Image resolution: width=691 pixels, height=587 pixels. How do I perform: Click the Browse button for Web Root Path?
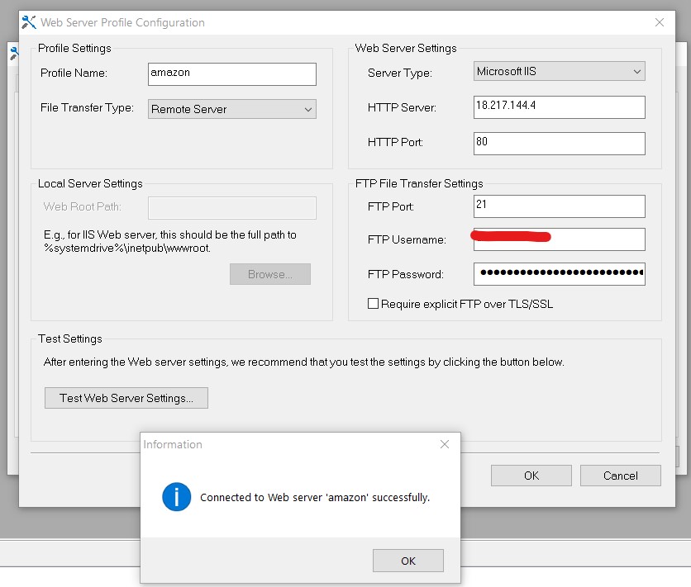coord(269,274)
